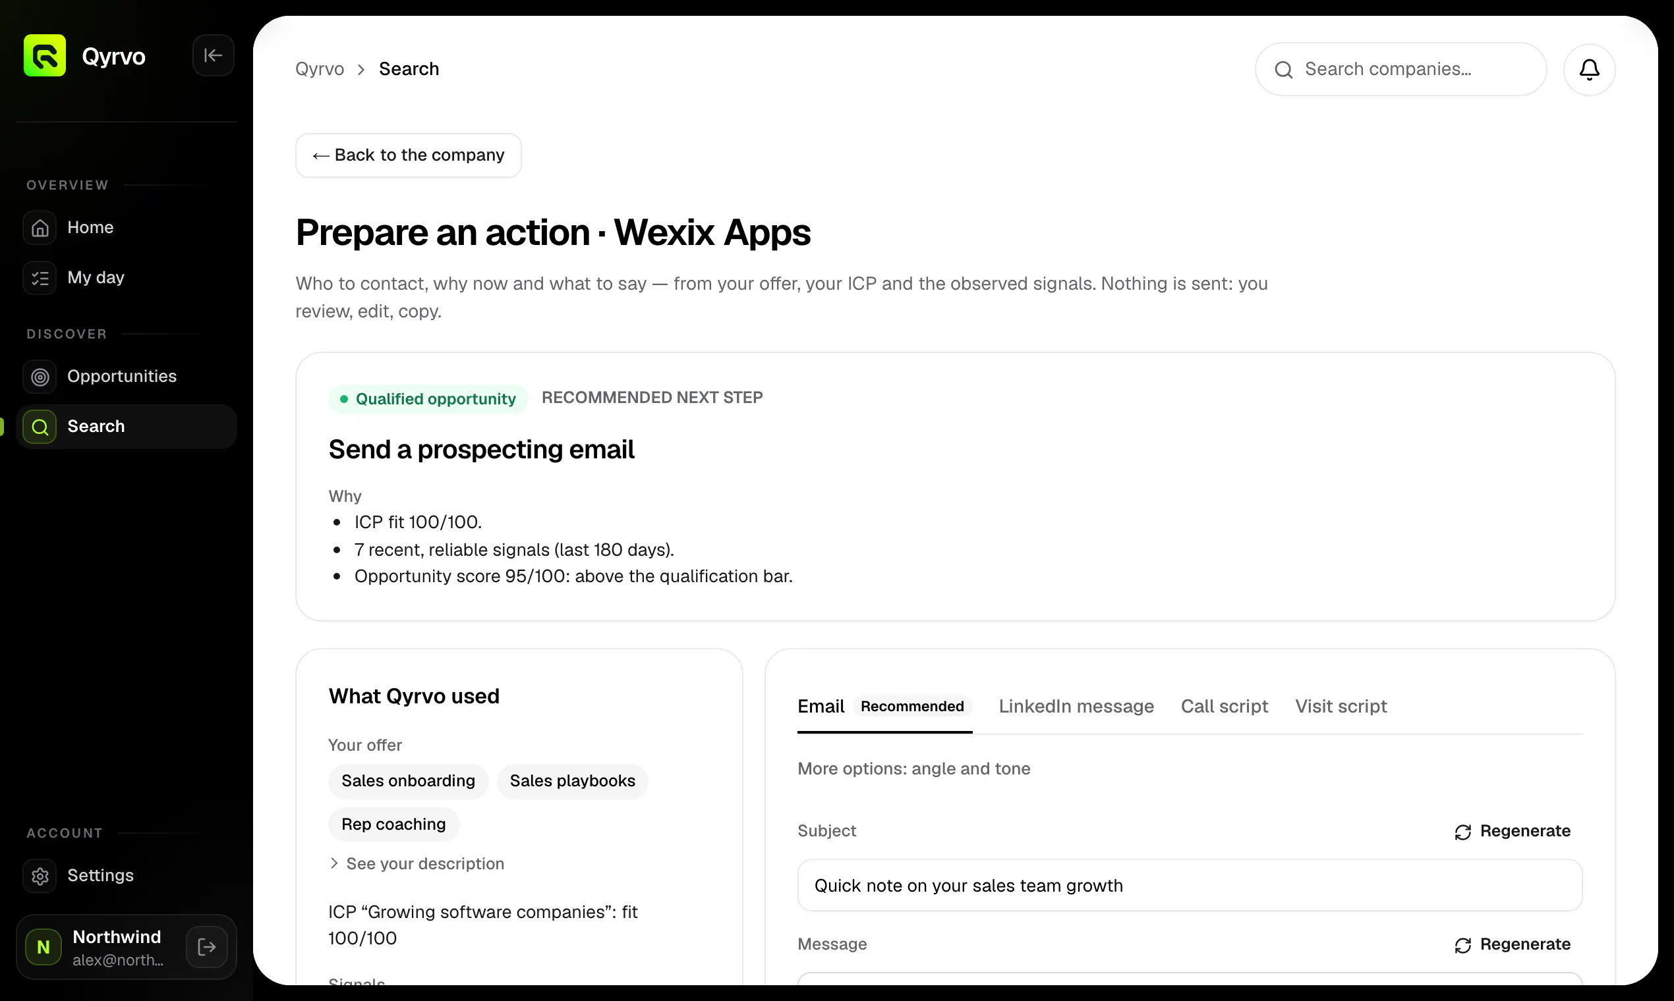Viewport: 1674px width, 1001px height.
Task: Click the Growing software companies ICP text
Action: (x=482, y=925)
